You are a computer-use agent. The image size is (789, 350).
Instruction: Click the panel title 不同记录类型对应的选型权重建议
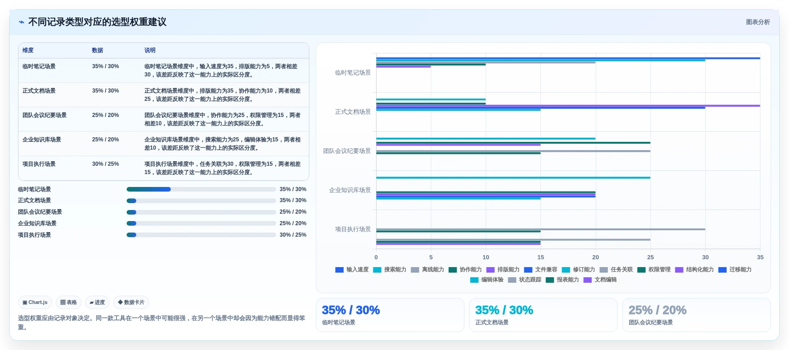[x=97, y=22]
